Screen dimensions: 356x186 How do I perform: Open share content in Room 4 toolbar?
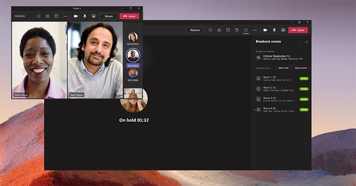coord(94,16)
